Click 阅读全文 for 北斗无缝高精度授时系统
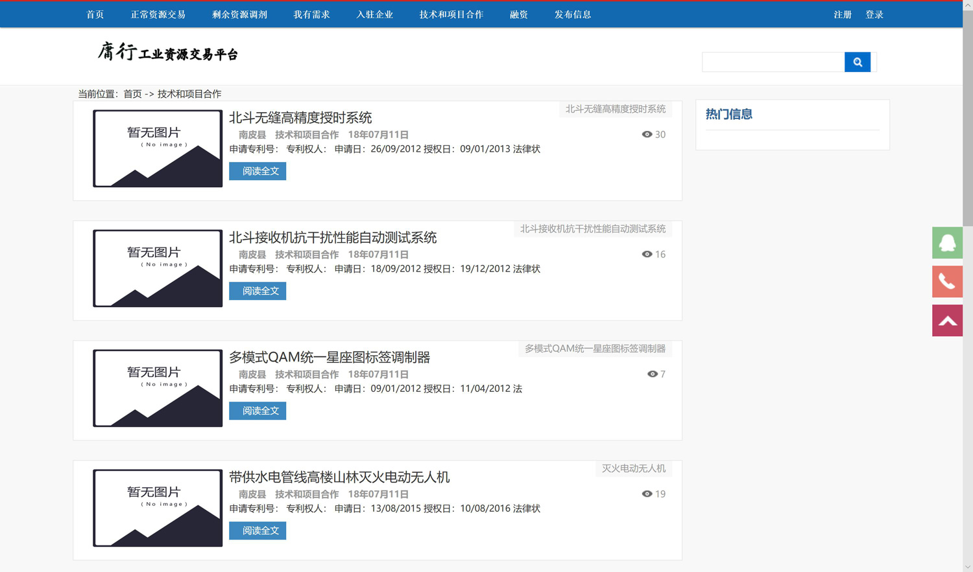This screenshot has width=973, height=572. 257,170
